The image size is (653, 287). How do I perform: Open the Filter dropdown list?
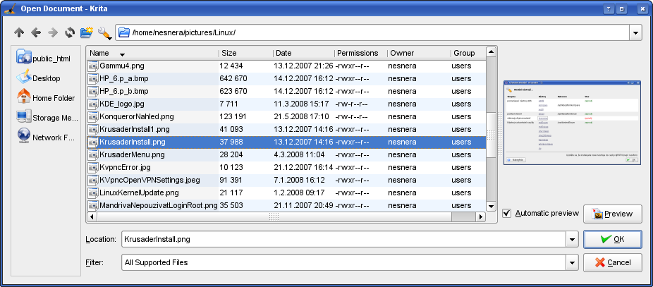click(571, 263)
